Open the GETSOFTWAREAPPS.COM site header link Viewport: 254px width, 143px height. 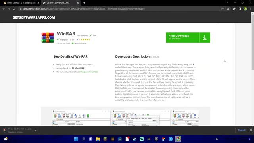[34, 17]
